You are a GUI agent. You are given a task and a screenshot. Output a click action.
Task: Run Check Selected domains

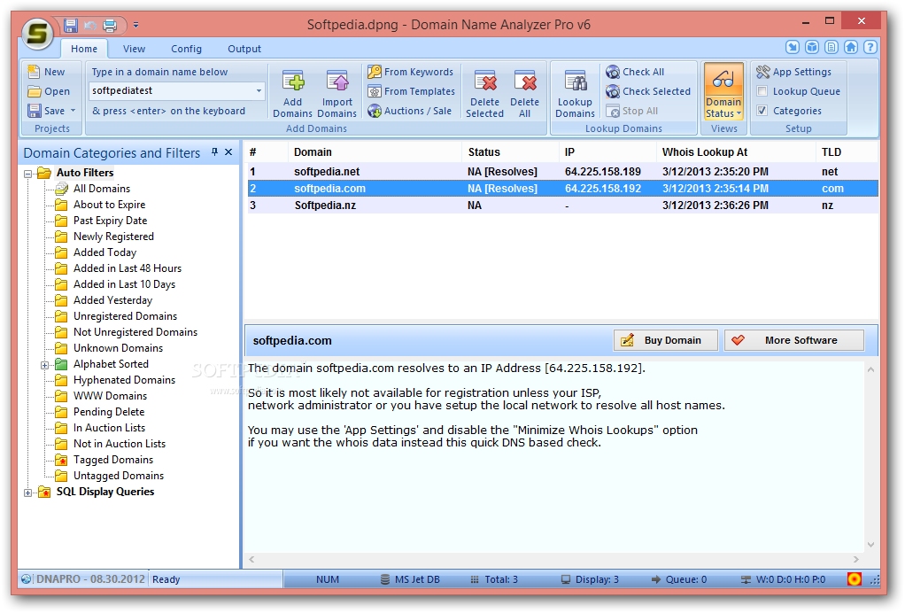[648, 91]
